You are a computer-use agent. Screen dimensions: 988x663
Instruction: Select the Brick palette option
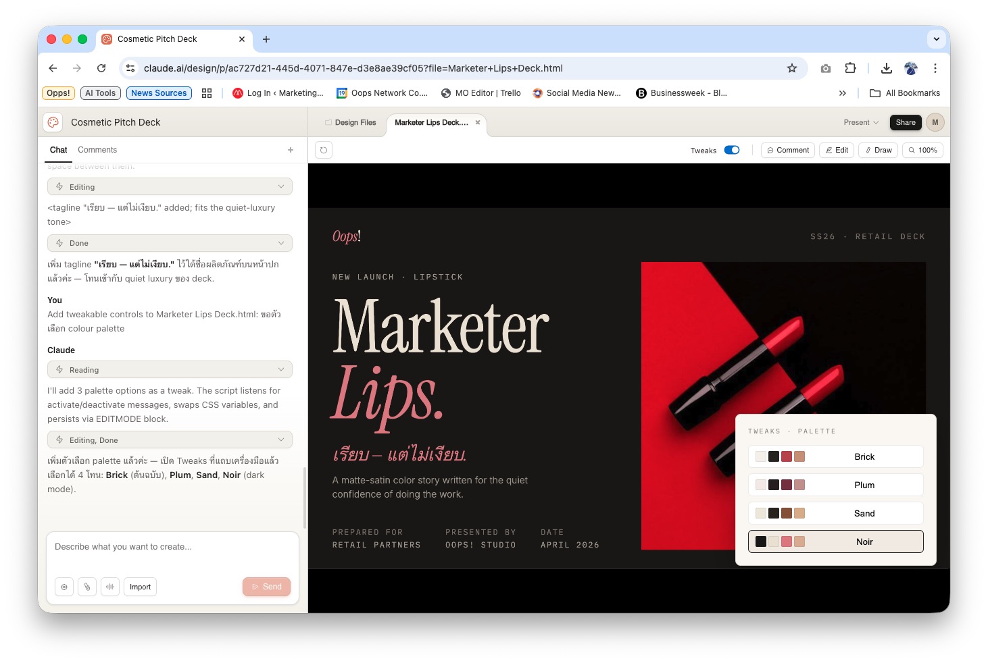point(835,456)
